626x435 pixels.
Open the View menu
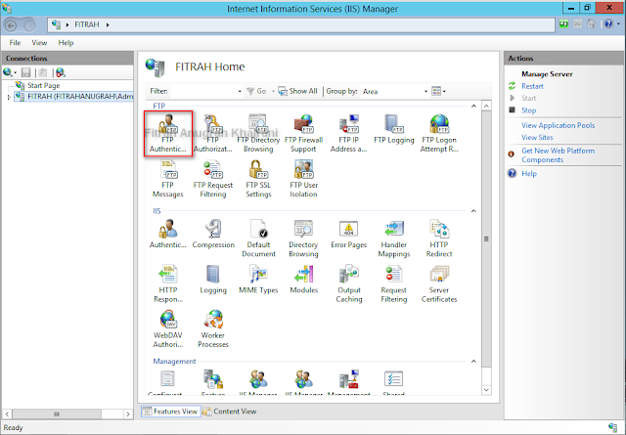click(x=39, y=43)
